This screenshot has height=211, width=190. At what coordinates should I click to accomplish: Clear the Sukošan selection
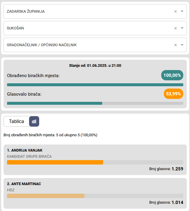[175, 28]
